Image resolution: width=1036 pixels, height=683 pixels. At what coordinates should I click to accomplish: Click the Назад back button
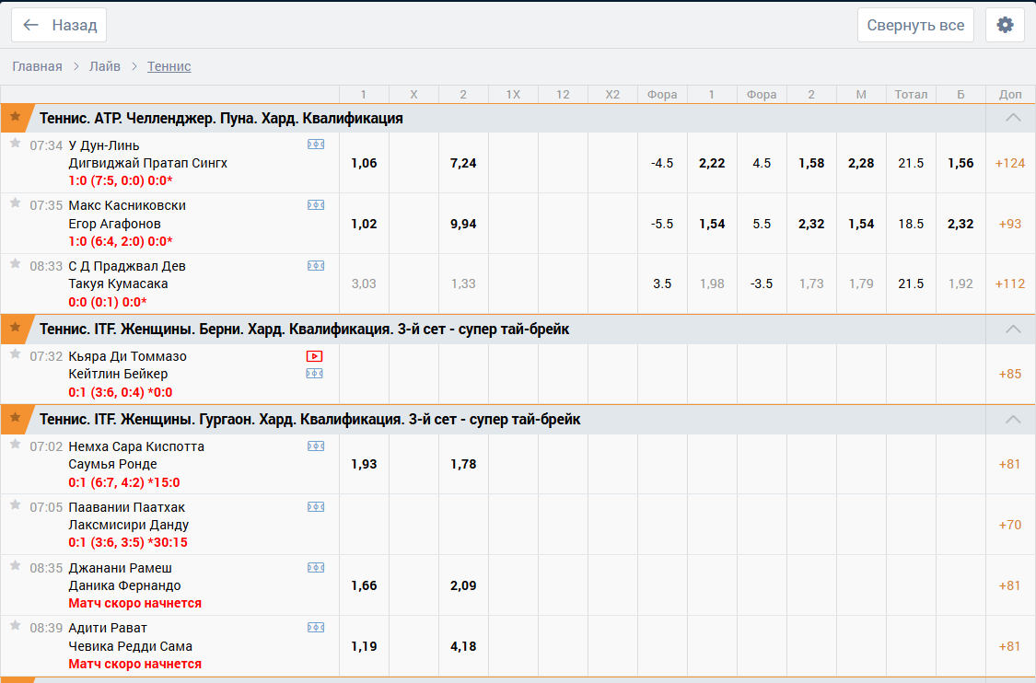(x=59, y=25)
